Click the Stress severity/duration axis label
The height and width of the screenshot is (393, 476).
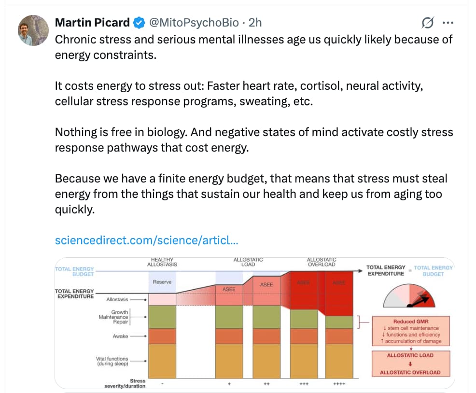tap(125, 383)
